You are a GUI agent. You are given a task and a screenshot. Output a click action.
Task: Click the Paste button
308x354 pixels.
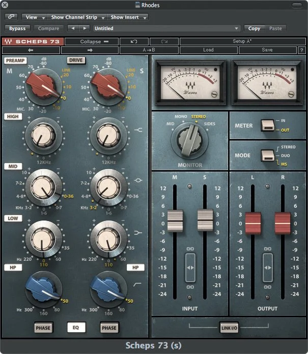(x=275, y=29)
